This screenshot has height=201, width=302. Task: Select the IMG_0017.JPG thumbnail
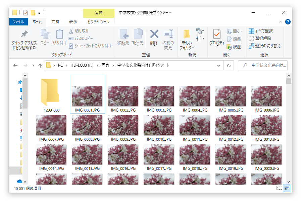pos(159,154)
